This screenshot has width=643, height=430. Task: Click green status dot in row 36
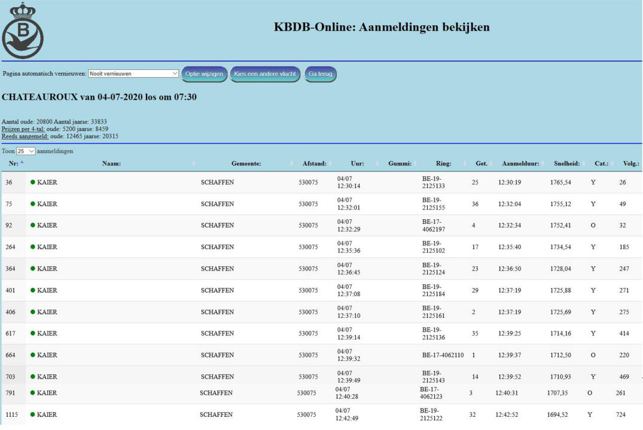[33, 182]
